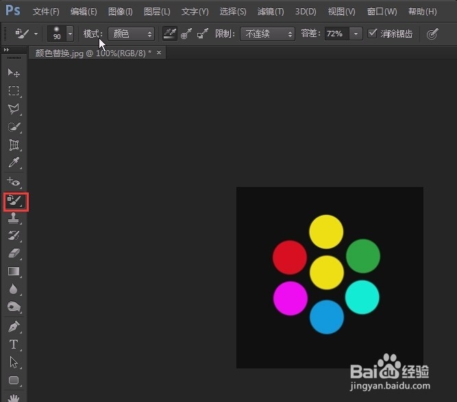Viewport: 457px width, 402px height.
Task: Select the Hand tool
Action: point(14,398)
